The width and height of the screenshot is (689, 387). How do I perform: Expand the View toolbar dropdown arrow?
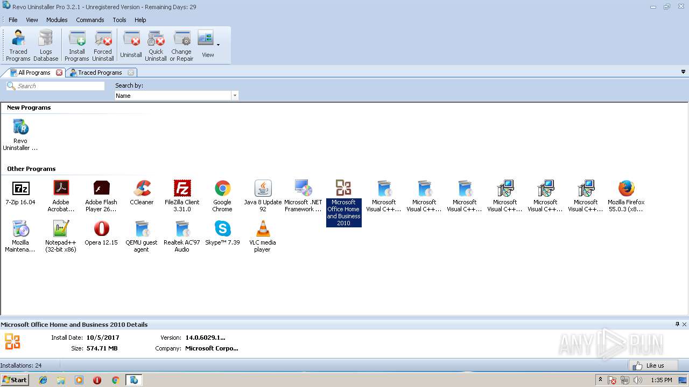point(218,45)
